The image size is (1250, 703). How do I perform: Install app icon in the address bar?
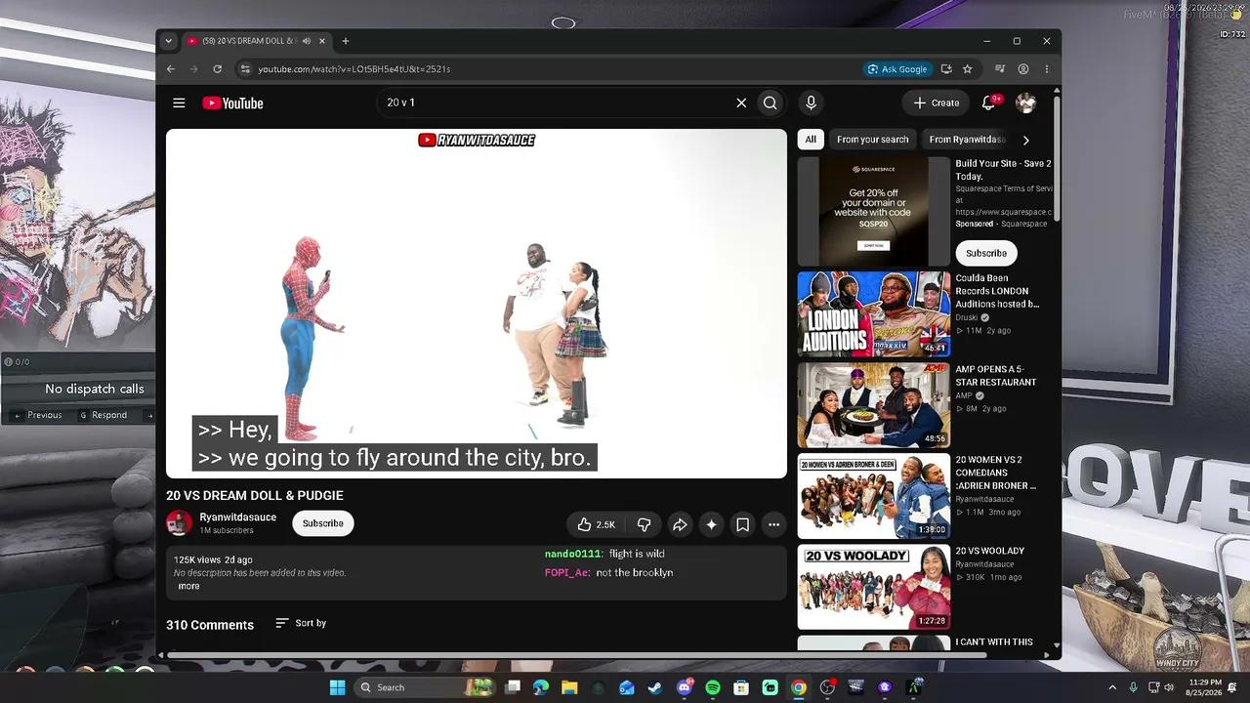click(946, 69)
